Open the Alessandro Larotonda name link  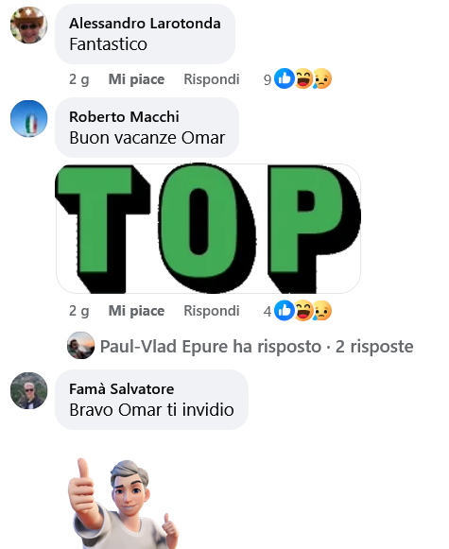click(145, 24)
